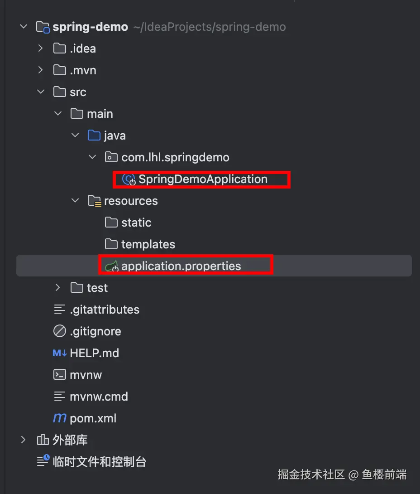Collapse the spring-demo project root

tap(24, 27)
